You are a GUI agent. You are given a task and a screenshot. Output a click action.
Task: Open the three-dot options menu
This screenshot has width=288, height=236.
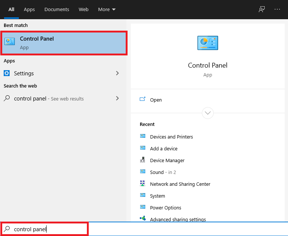[277, 10]
